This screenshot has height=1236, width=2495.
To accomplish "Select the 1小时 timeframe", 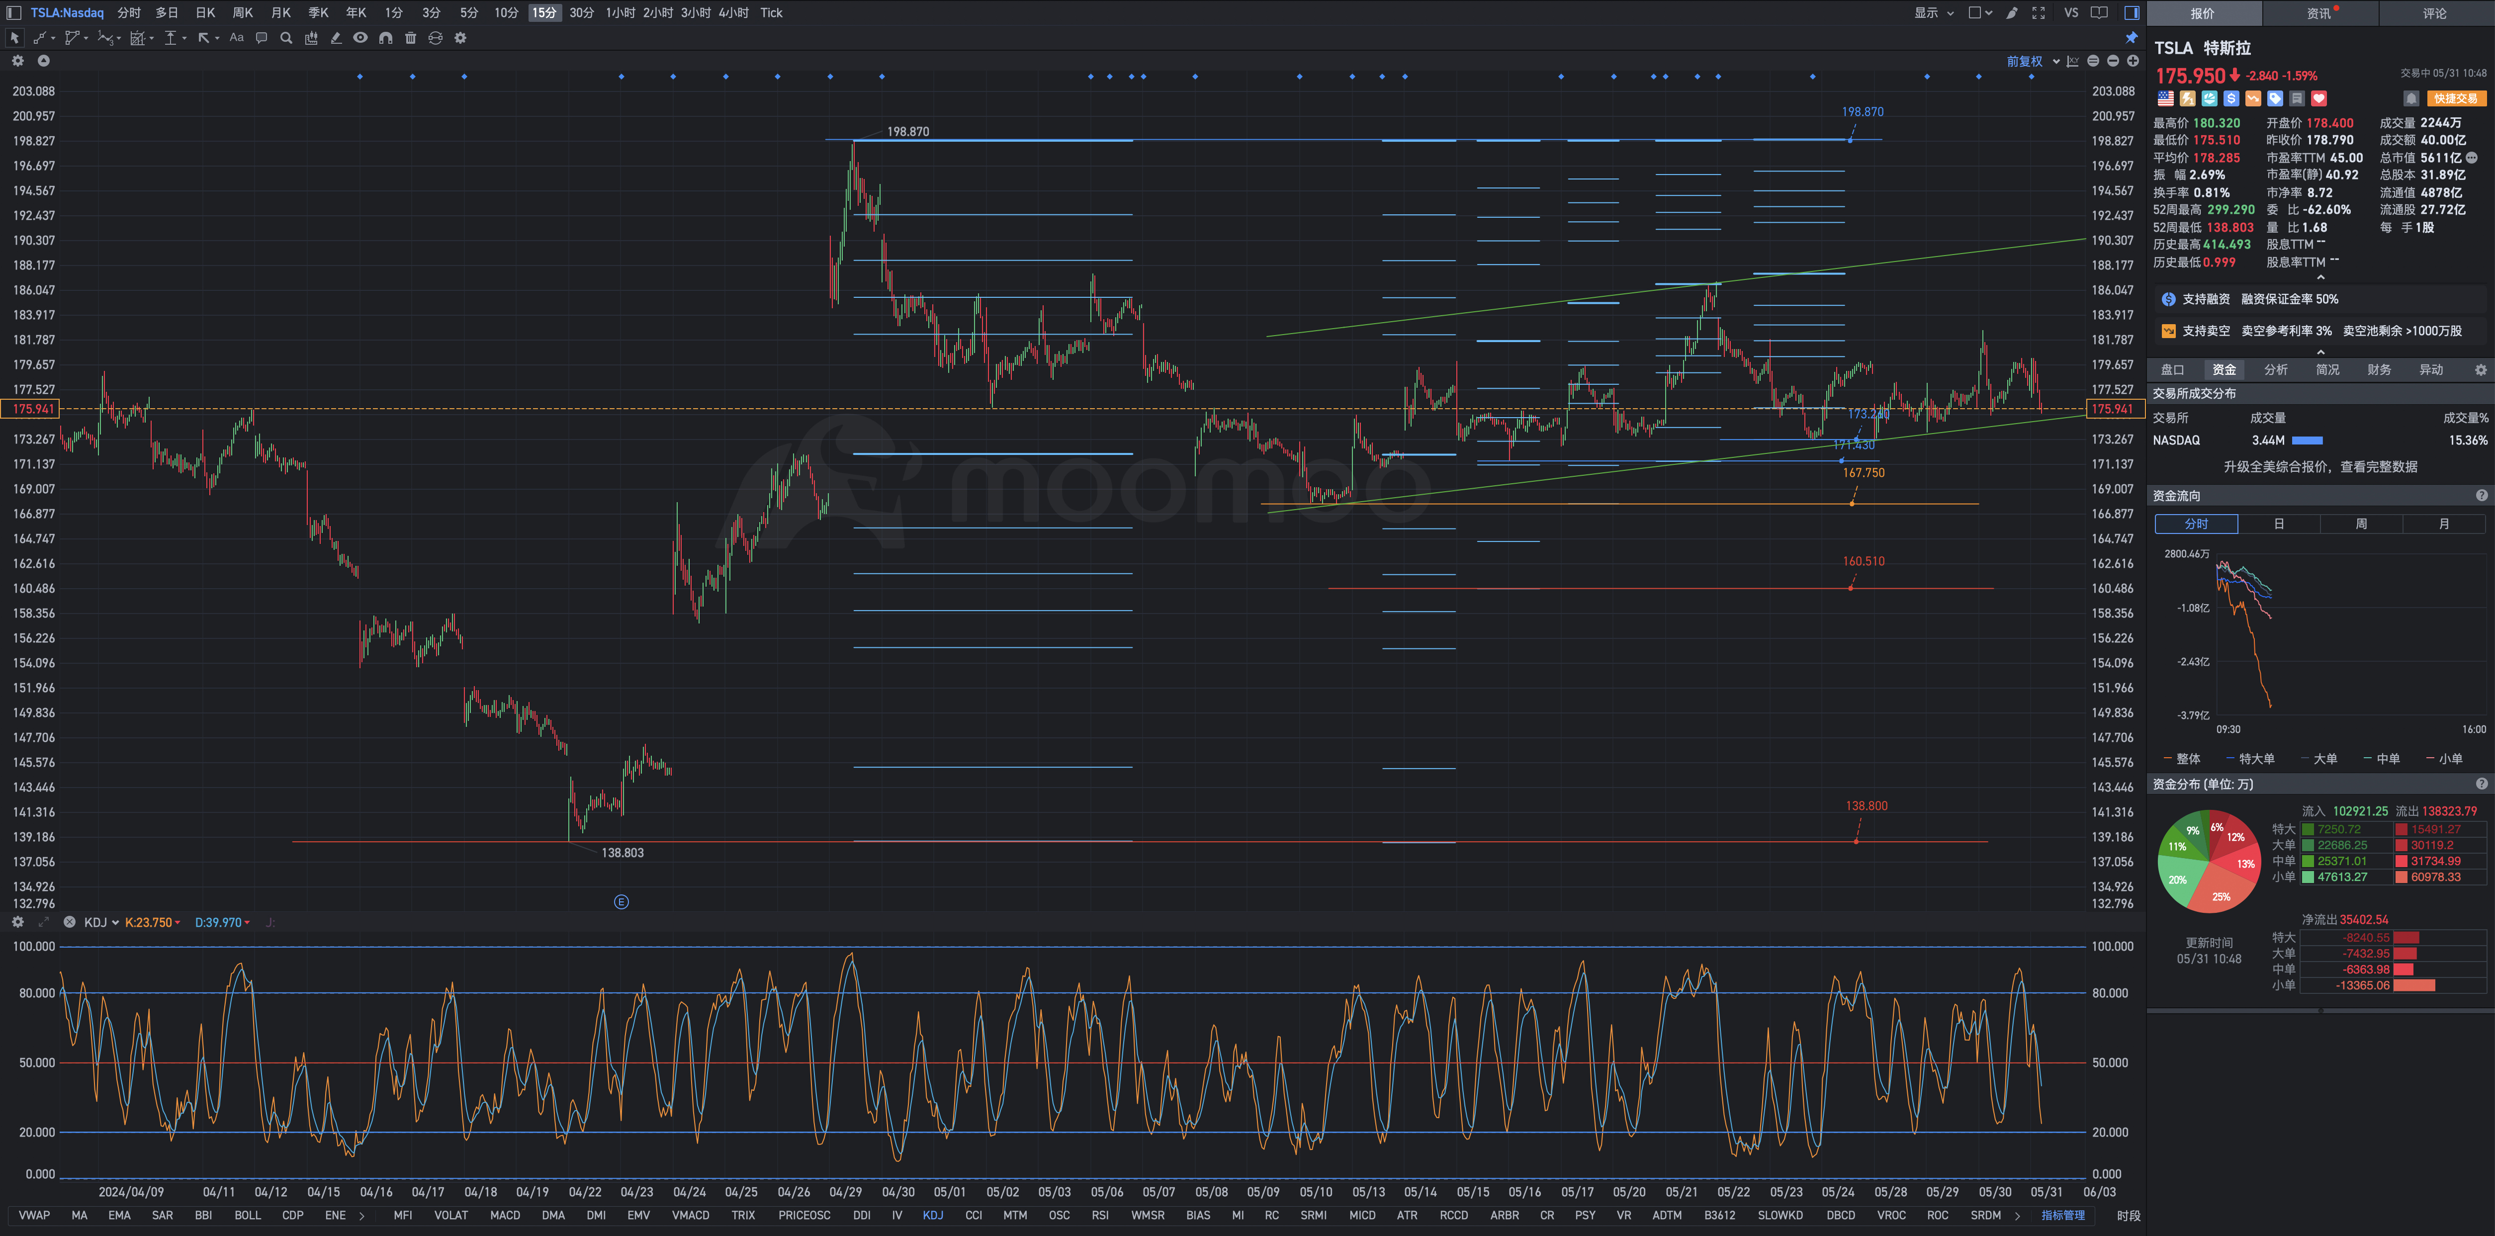I will click(620, 12).
